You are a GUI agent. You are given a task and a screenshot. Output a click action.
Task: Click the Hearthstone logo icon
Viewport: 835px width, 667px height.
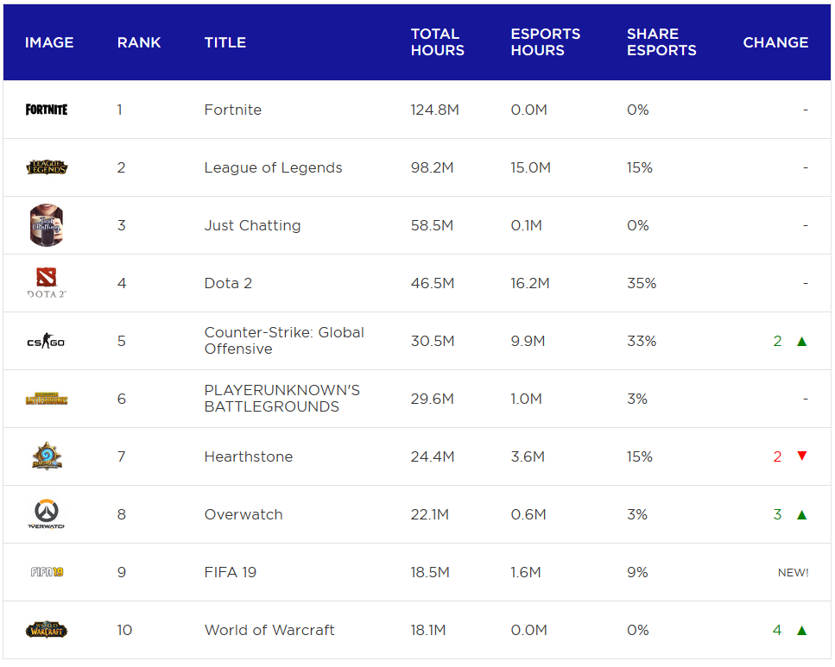click(x=47, y=456)
